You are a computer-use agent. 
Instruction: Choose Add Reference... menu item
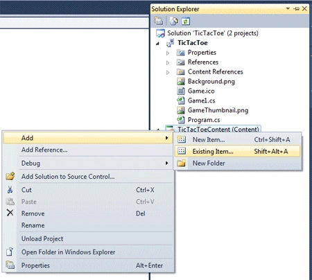click(x=88, y=150)
